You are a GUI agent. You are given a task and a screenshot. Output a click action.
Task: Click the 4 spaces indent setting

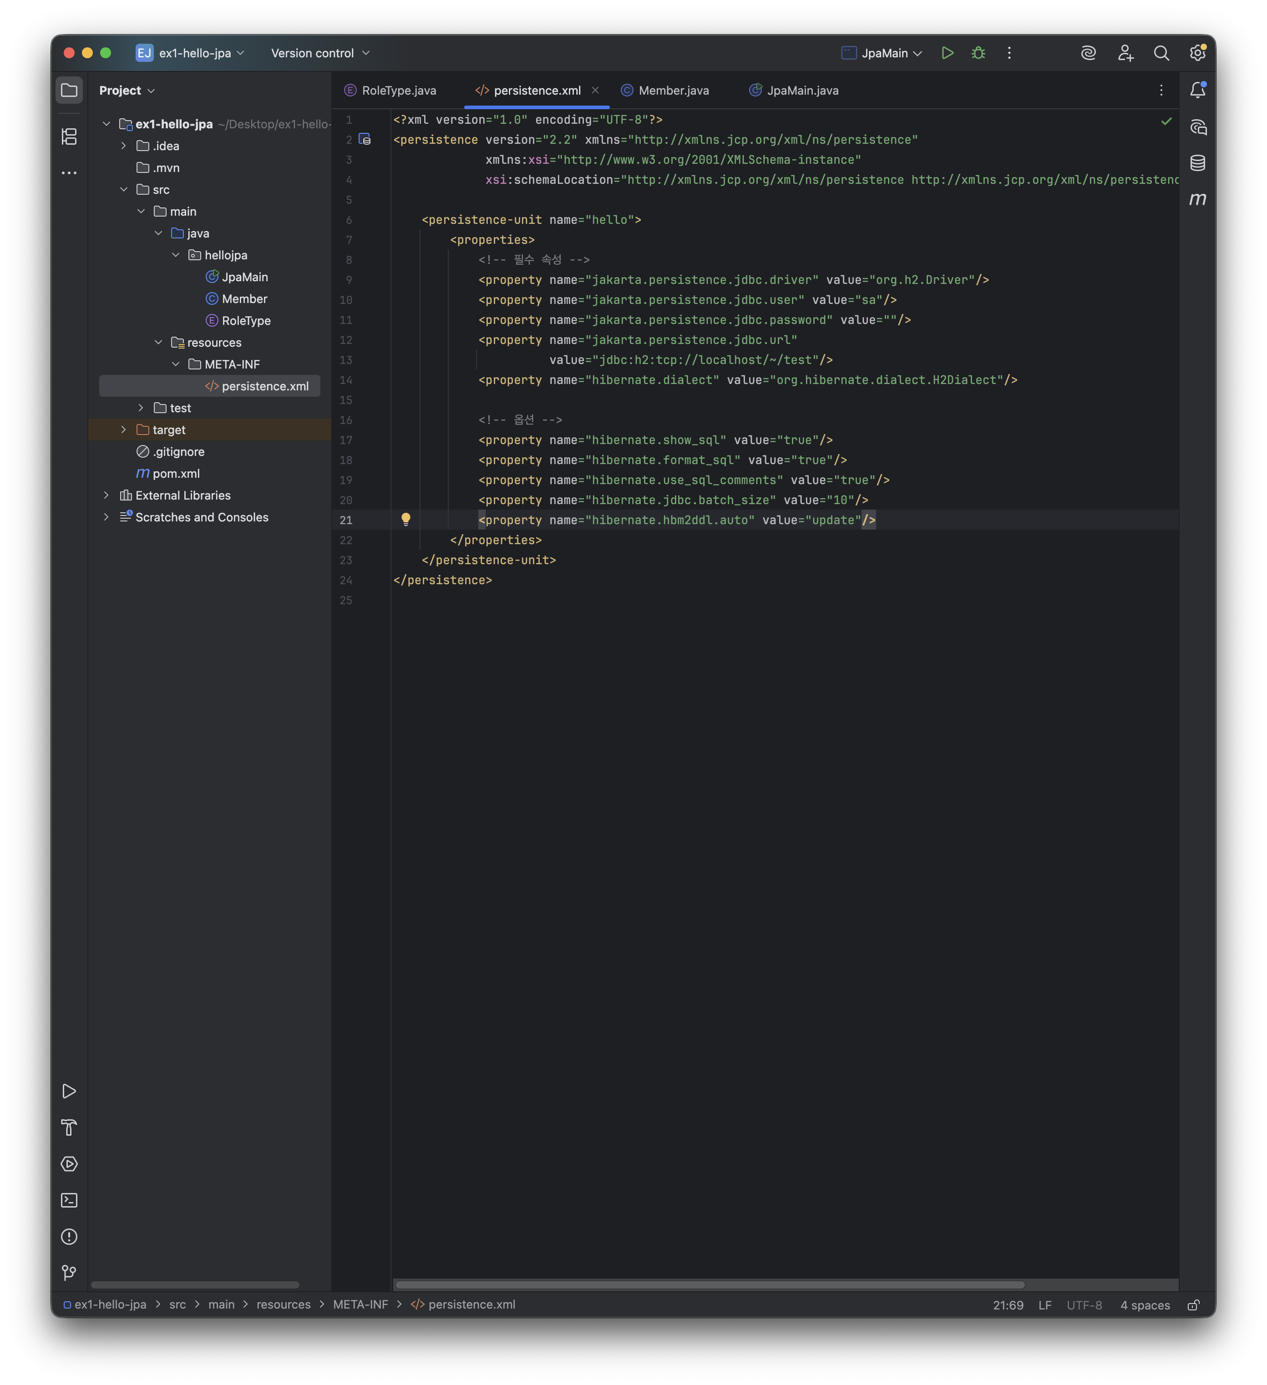tap(1145, 1305)
